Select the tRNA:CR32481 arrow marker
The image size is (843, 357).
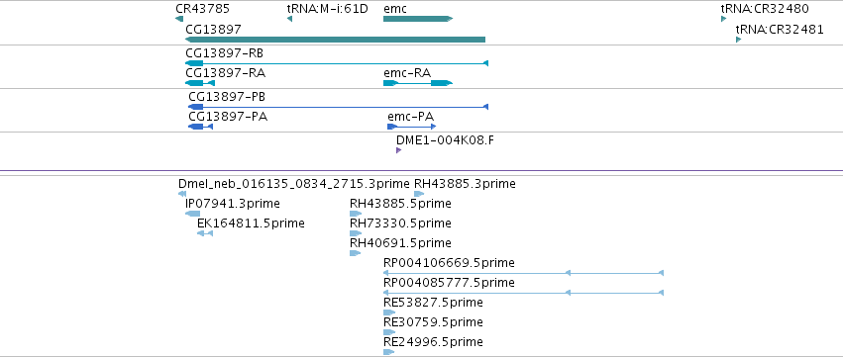(x=739, y=40)
